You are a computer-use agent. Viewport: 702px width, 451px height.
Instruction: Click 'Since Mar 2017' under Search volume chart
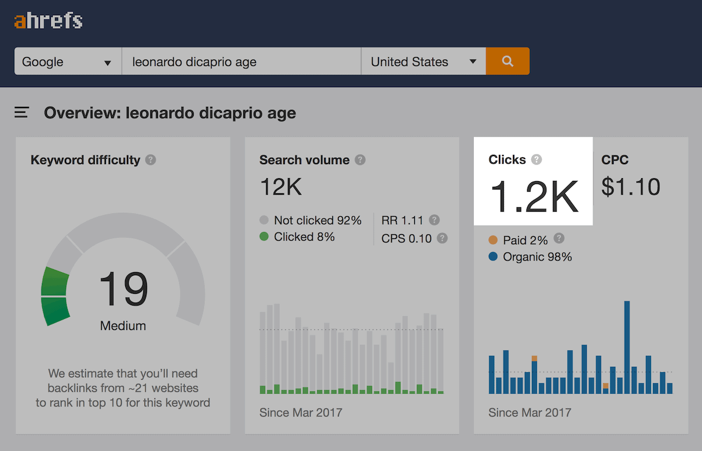click(x=301, y=412)
